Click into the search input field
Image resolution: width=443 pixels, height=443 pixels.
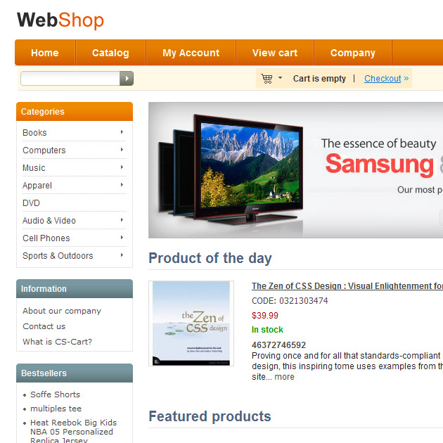[70, 78]
